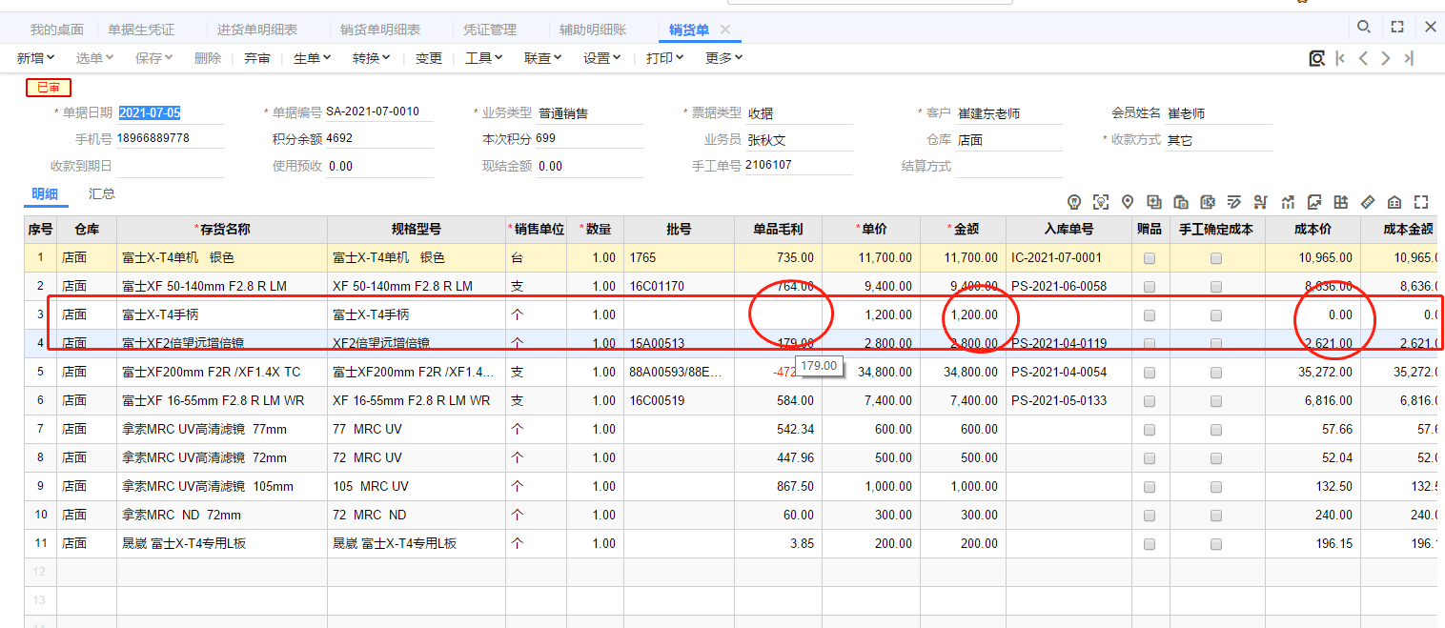Click the location pin icon
1445x628 pixels.
(1128, 202)
